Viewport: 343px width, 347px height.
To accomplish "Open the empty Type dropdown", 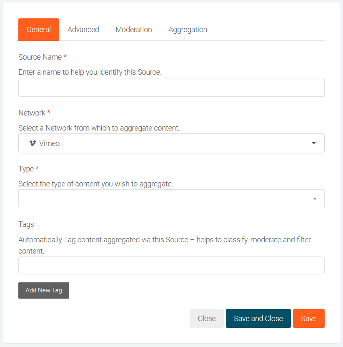I will [167, 199].
